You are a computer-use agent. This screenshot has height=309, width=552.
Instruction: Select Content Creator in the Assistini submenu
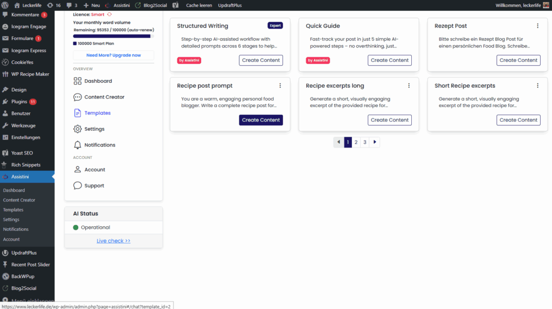pyautogui.click(x=19, y=200)
